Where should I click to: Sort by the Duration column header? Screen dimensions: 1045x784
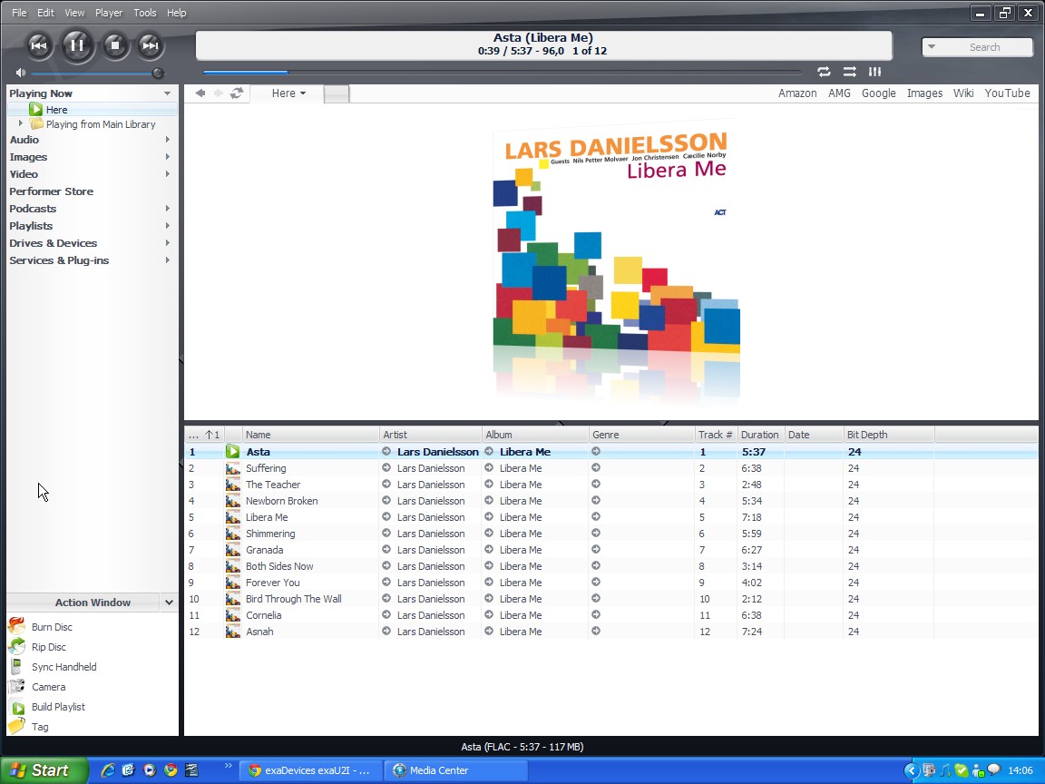(x=760, y=435)
